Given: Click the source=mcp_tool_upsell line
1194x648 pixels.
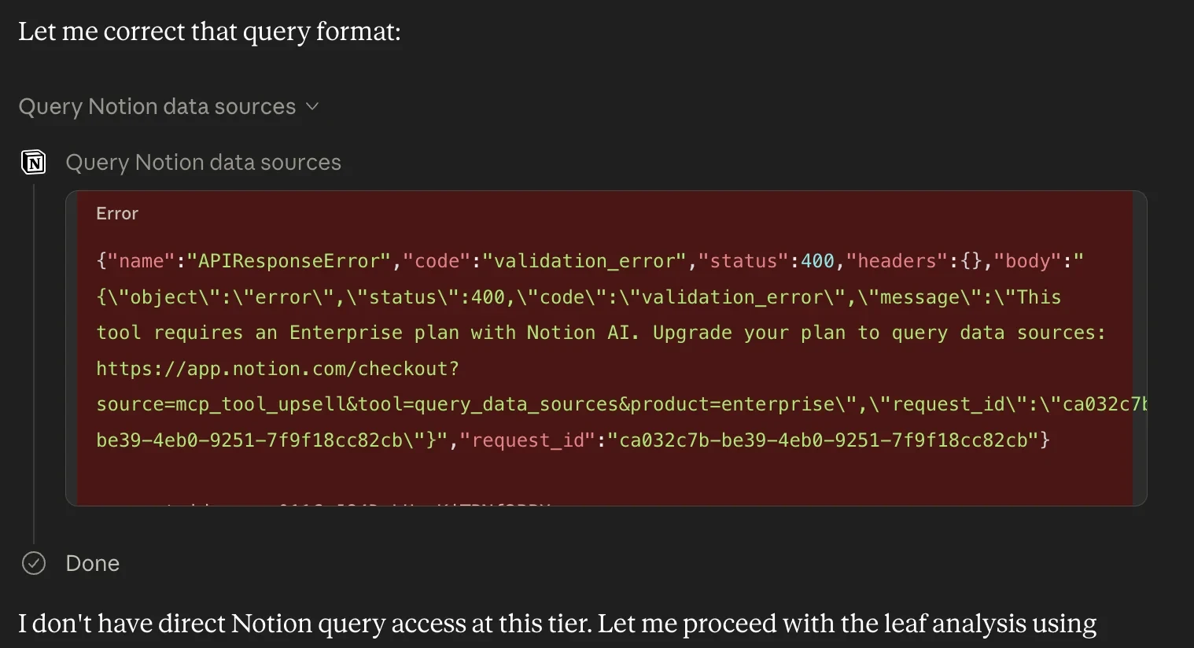Looking at the screenshot, I should pyautogui.click(x=621, y=404).
